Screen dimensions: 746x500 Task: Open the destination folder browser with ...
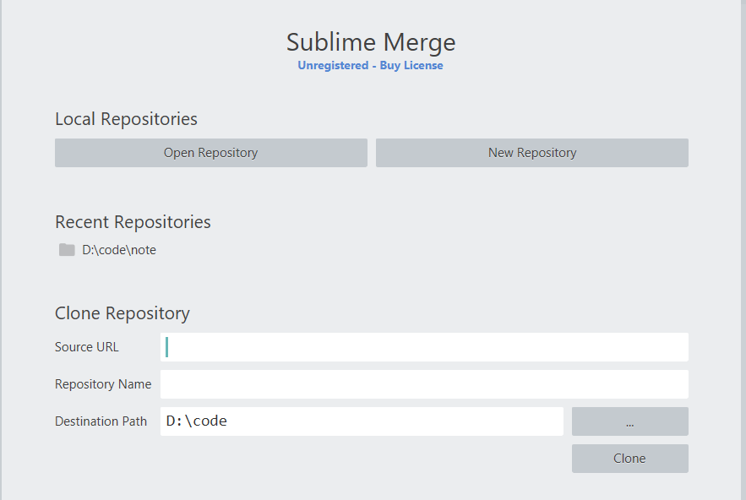tap(629, 421)
